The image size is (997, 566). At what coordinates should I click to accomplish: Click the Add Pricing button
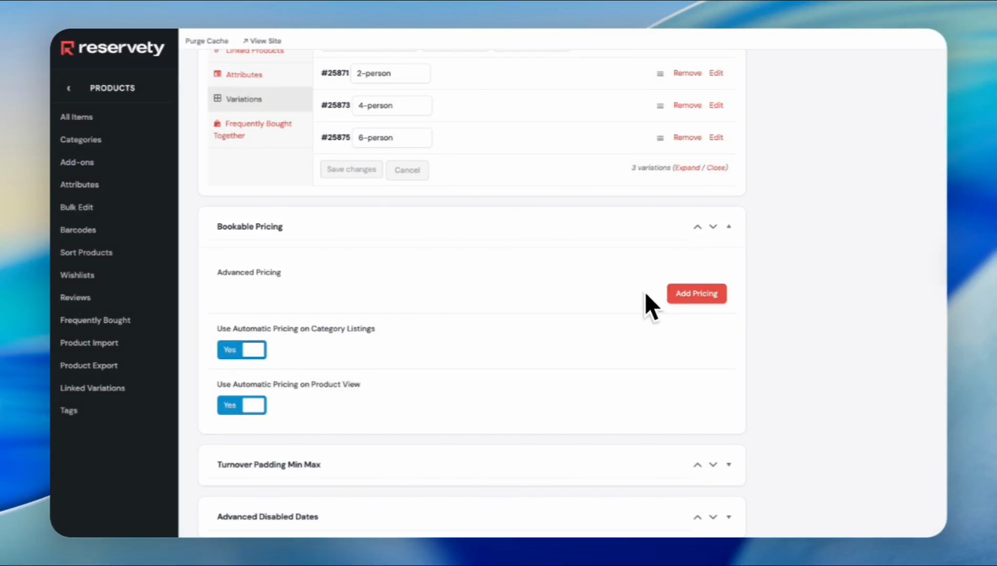pos(696,293)
